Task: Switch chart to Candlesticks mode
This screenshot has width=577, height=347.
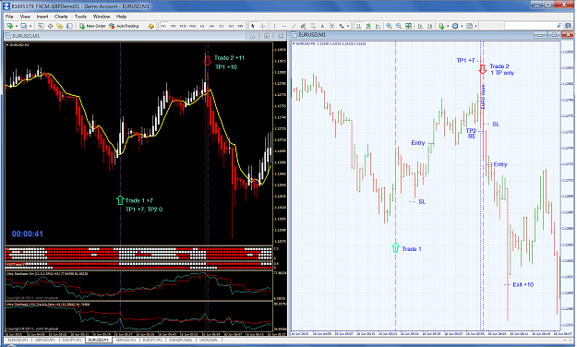Action: [368, 26]
